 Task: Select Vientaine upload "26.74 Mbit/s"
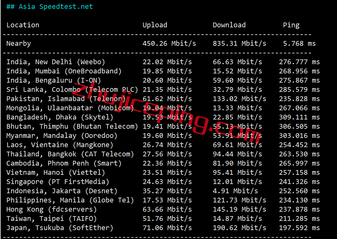click(x=167, y=145)
